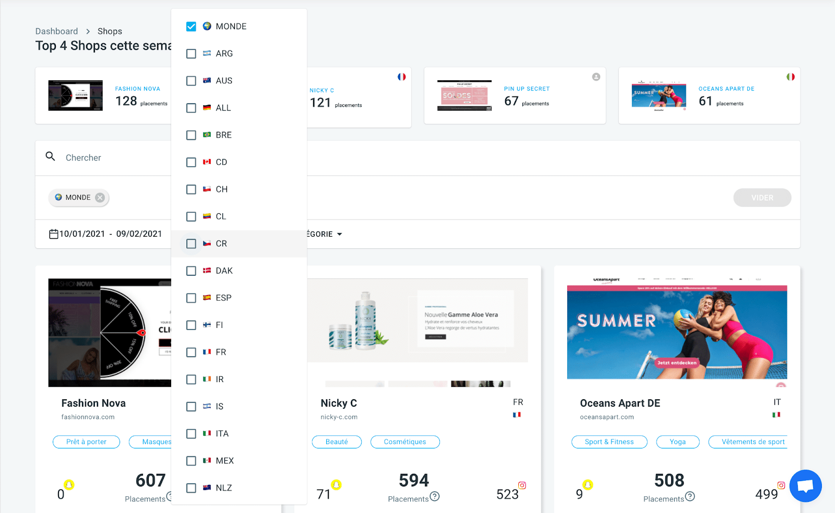Select the Prêt à porter tag

[x=86, y=442]
